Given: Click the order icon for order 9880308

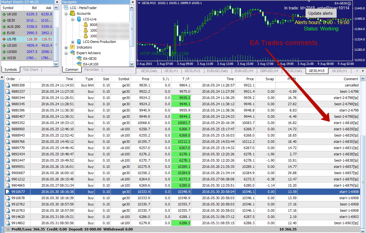Looking at the screenshot, I should click(8, 85).
